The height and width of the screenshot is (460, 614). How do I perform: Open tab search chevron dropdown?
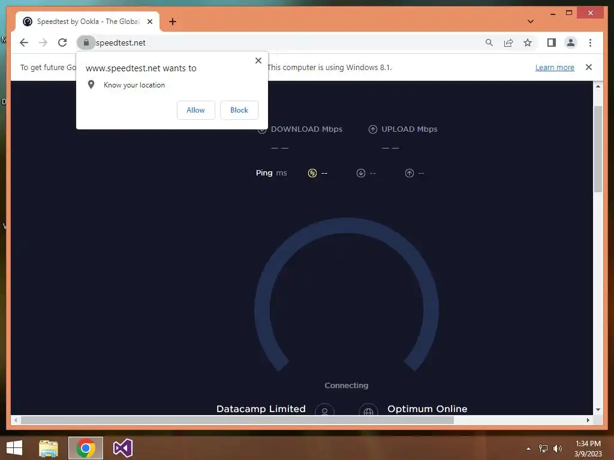(531, 22)
